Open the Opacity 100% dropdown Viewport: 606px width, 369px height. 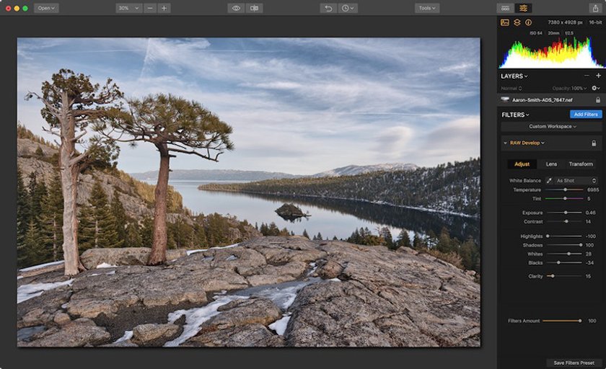pyautogui.click(x=569, y=88)
